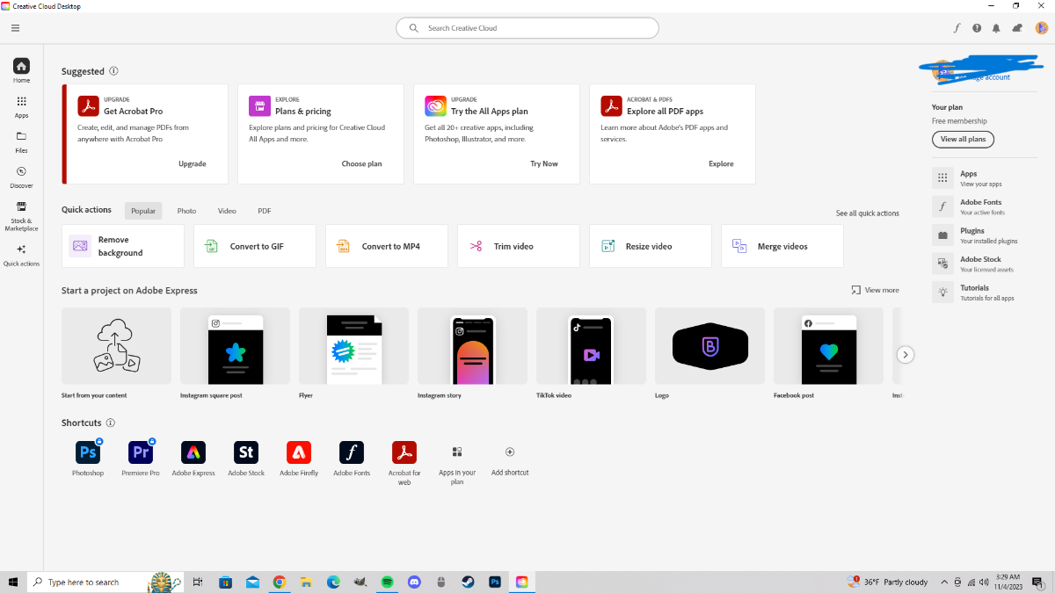The width and height of the screenshot is (1055, 593).
Task: Click the help question mark icon
Action: 977,28
